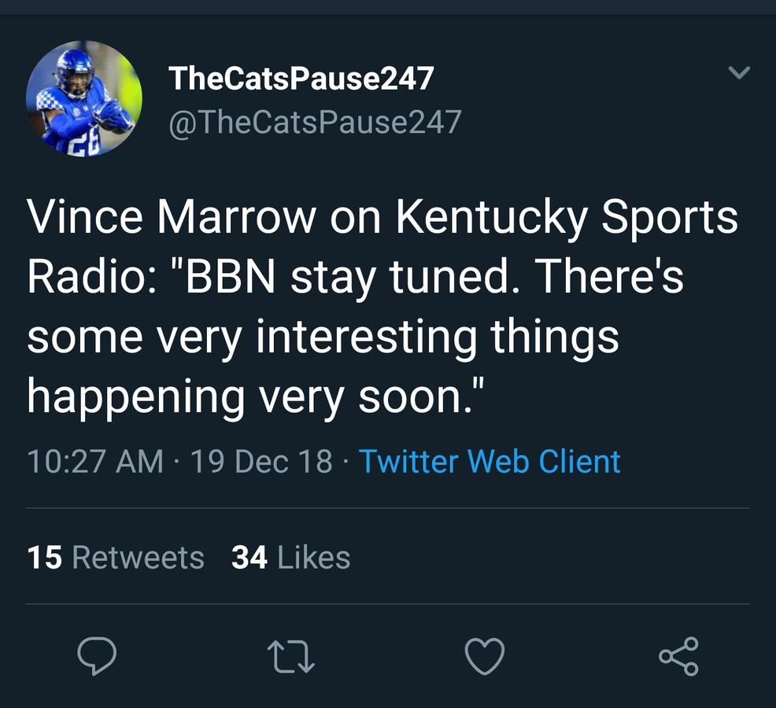Open the TheCatsPause247 profile picture

(84, 99)
